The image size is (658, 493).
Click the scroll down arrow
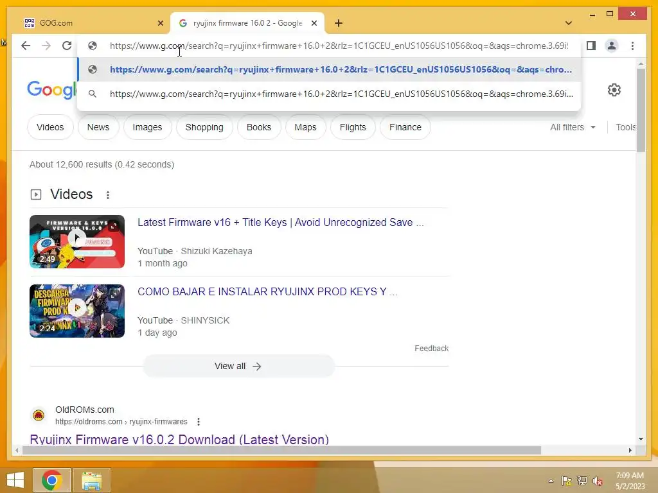[641, 439]
